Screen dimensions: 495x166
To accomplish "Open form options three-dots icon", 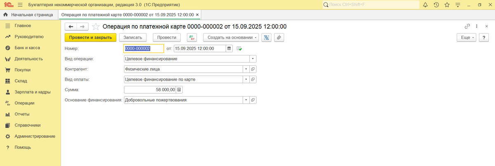I will [x=477, y=26].
